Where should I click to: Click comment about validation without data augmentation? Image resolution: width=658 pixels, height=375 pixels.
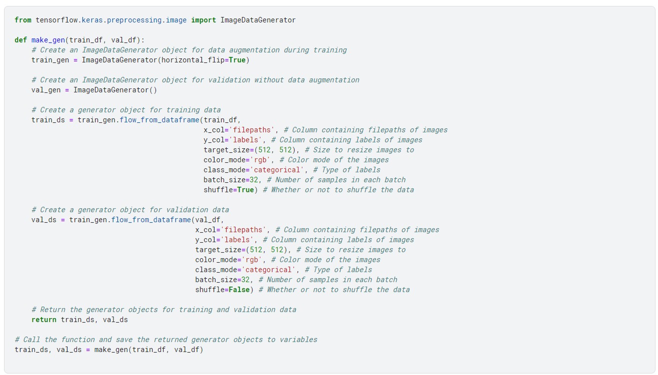tap(195, 80)
